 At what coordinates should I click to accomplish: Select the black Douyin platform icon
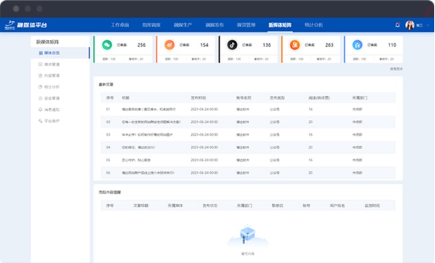coord(232,45)
